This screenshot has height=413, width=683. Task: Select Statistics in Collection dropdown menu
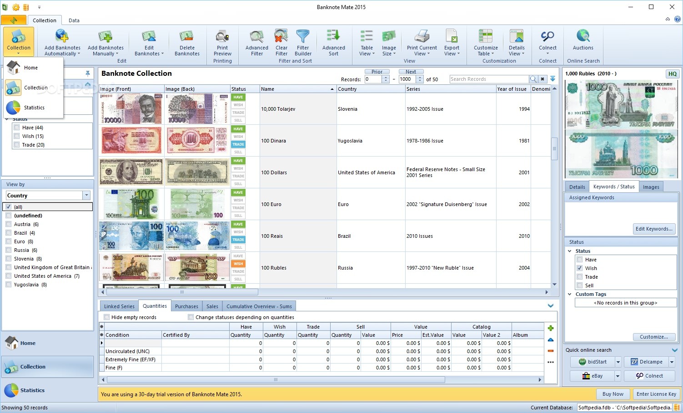click(x=33, y=108)
